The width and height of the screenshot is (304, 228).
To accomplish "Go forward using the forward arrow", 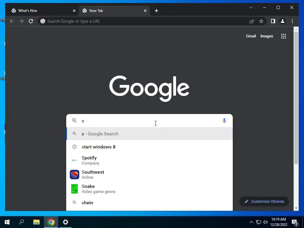I will 21,21.
